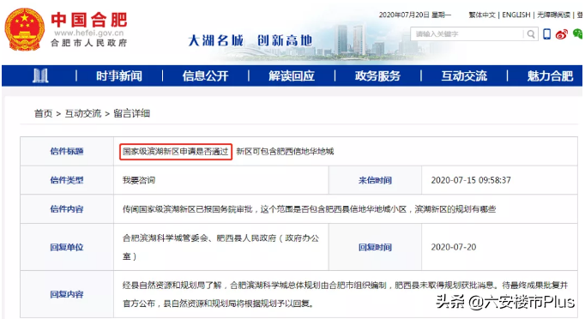
Task: Select the text 国家级滨湖新区申请是否通过
Action: pos(175,152)
